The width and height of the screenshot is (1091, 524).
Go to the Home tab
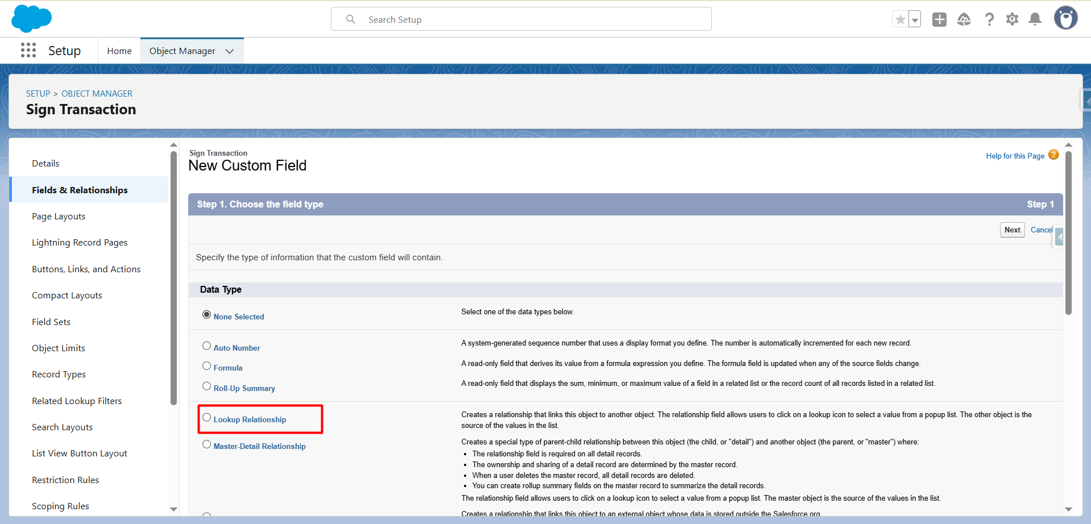(x=119, y=51)
